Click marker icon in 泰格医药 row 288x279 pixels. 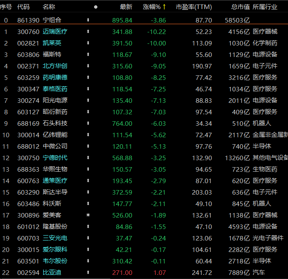pyautogui.click(x=88, y=89)
